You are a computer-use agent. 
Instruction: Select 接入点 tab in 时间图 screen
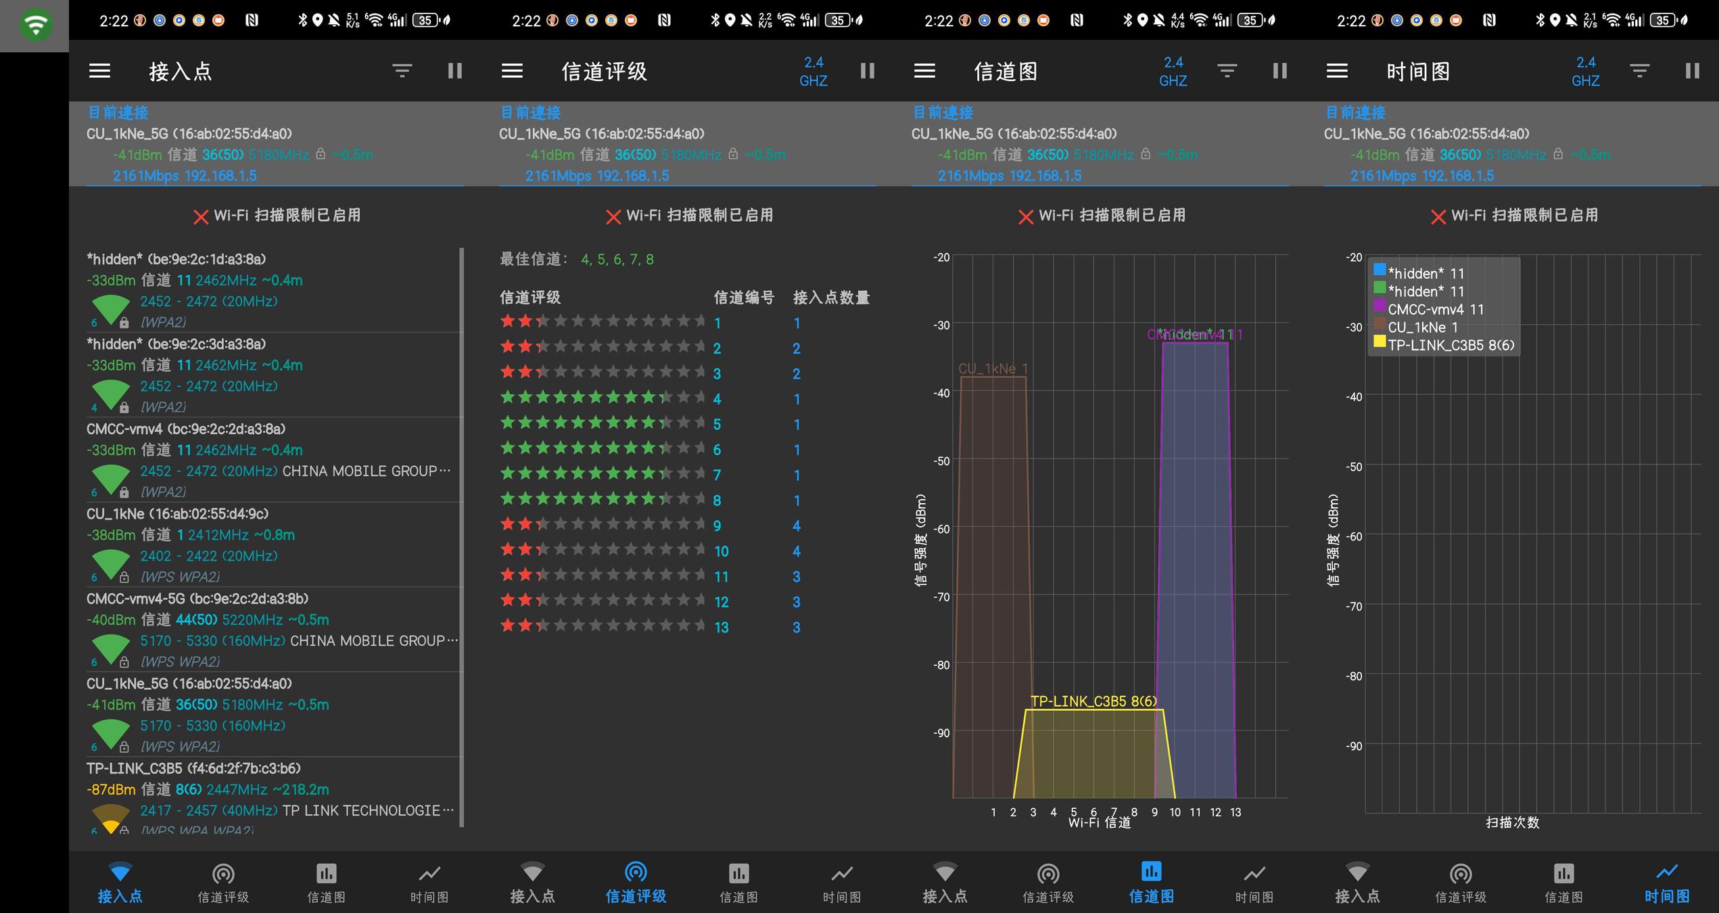1358,883
